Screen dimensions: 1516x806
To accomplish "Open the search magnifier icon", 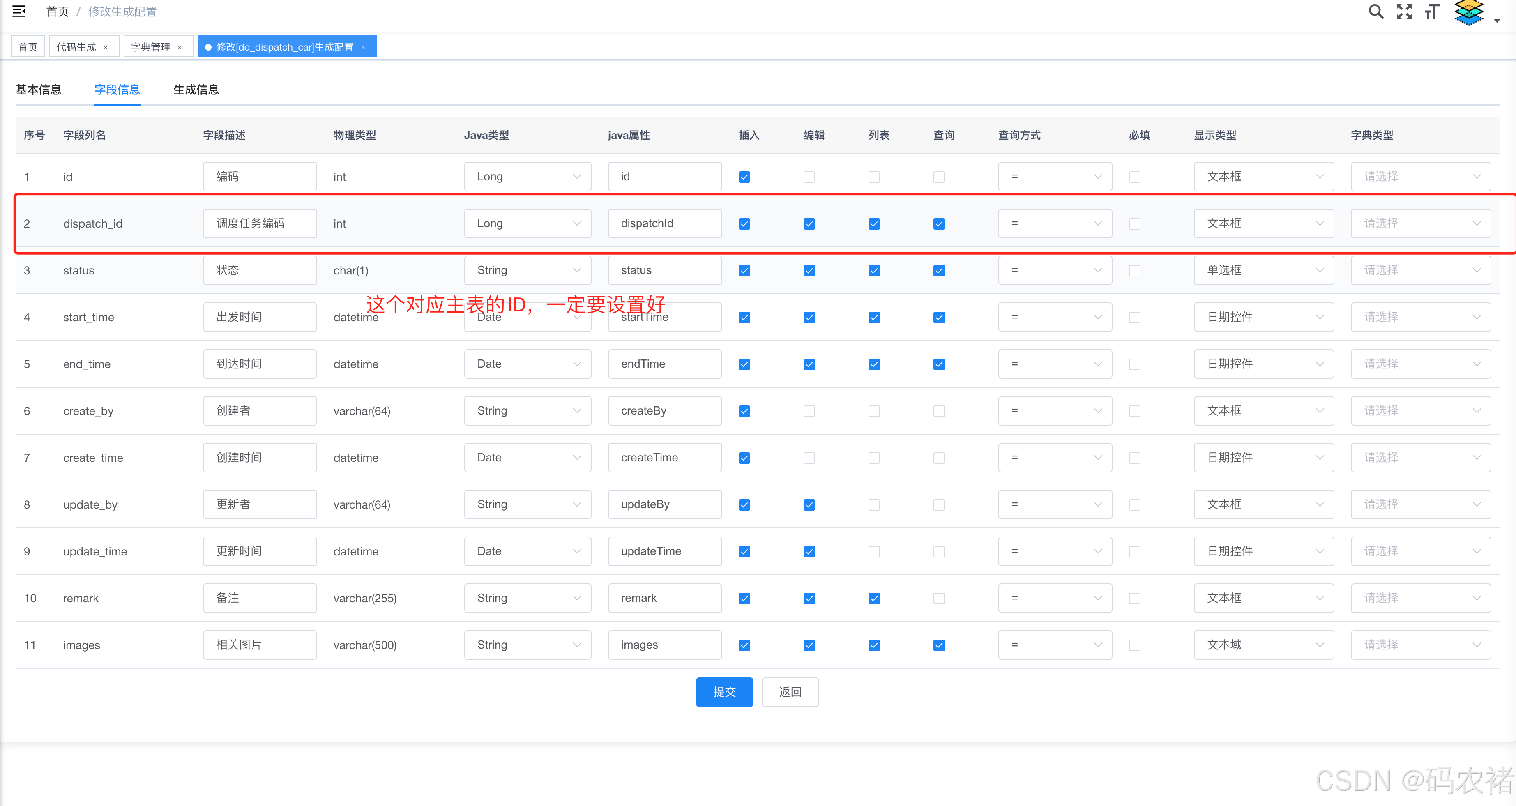I will point(1375,11).
